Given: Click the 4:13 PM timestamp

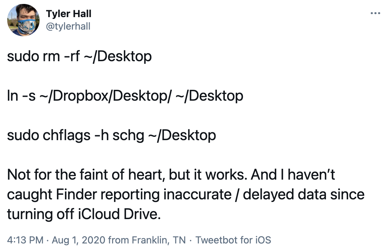Looking at the screenshot, I should tap(25, 240).
